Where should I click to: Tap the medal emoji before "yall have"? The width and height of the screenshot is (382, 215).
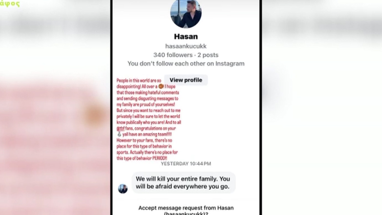click(119, 134)
